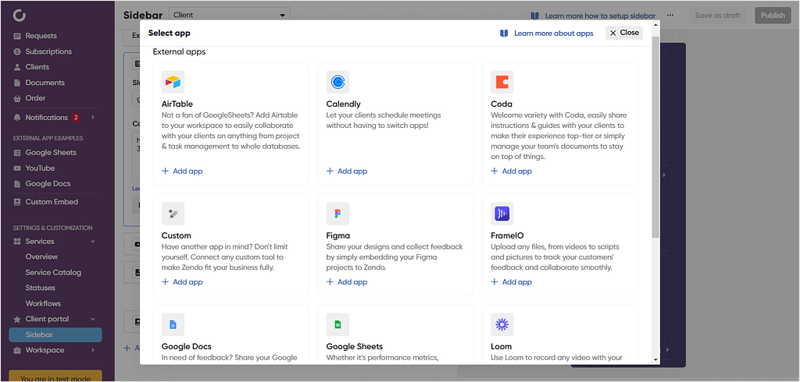
Task: Select Overview under Services
Action: click(41, 256)
